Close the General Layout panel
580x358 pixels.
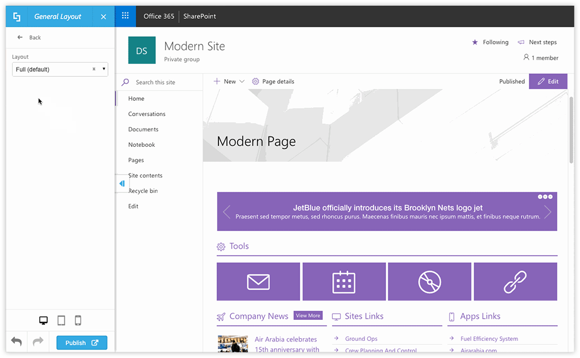[x=103, y=17]
